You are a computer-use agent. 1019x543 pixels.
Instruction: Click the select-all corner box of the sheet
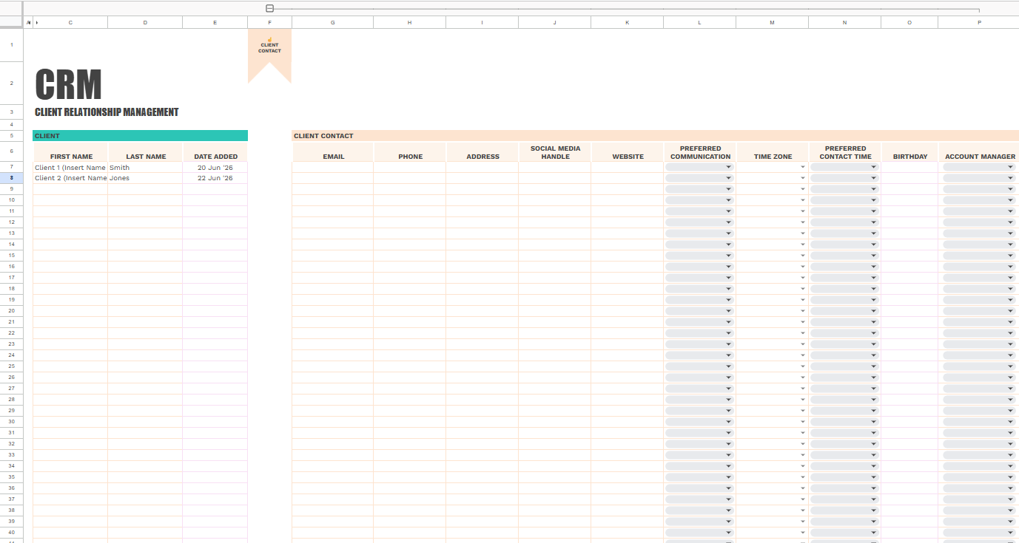coord(12,22)
